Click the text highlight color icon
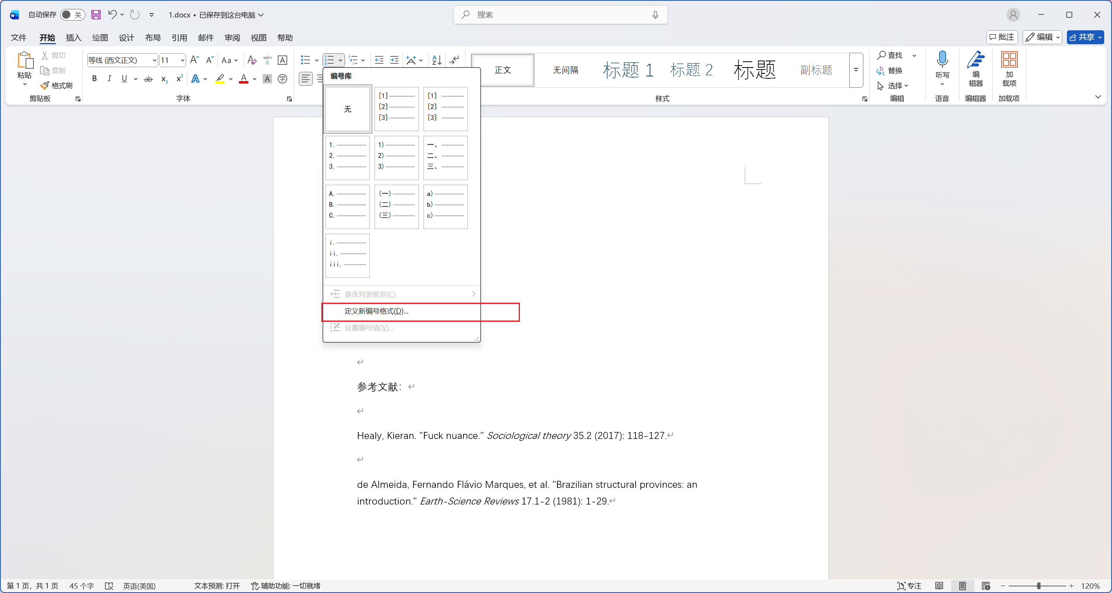 click(x=220, y=78)
